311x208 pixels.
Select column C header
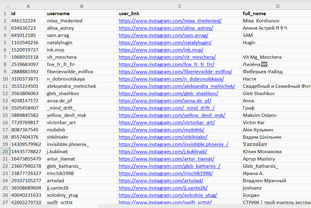click(x=180, y=6)
